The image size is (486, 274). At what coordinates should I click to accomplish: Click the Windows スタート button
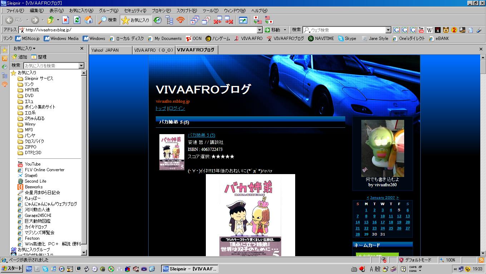pos(12,269)
